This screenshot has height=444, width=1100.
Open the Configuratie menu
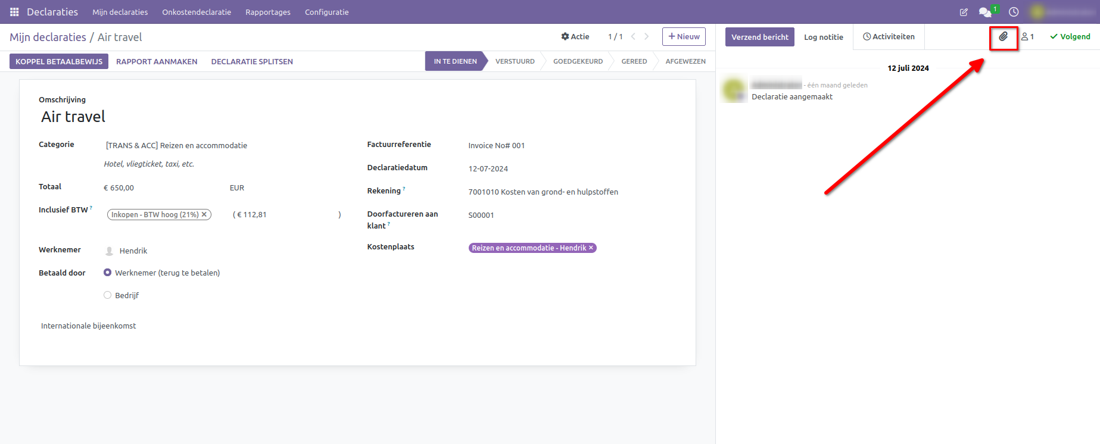[326, 12]
